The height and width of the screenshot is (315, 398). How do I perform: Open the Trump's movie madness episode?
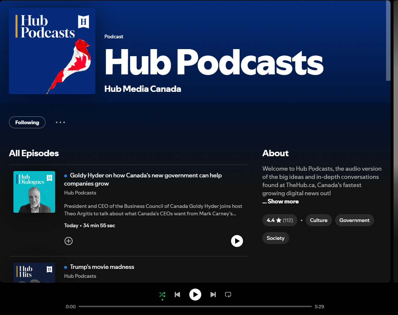click(x=102, y=267)
